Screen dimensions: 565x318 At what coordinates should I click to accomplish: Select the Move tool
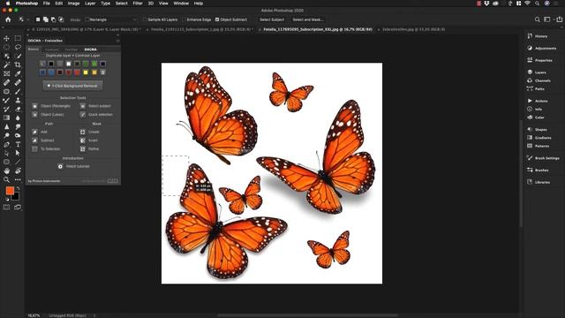point(6,38)
